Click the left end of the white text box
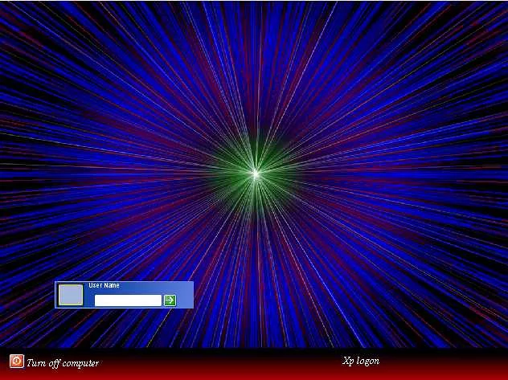 (99, 300)
